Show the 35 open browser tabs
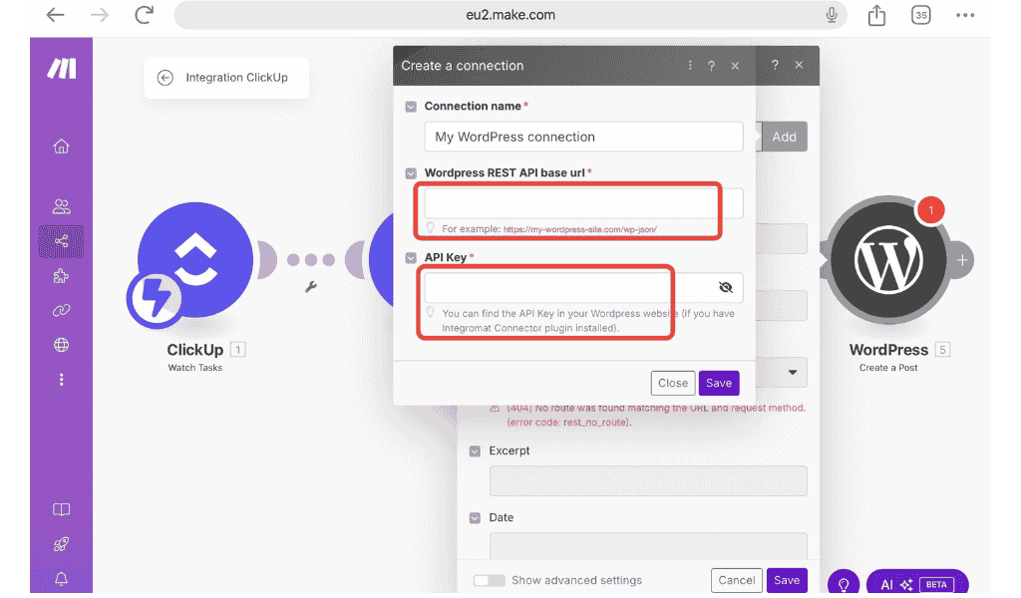 point(920,15)
